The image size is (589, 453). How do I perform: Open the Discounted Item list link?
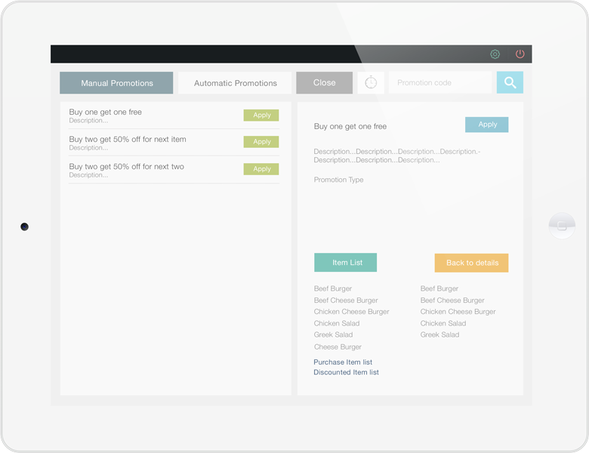tap(346, 372)
